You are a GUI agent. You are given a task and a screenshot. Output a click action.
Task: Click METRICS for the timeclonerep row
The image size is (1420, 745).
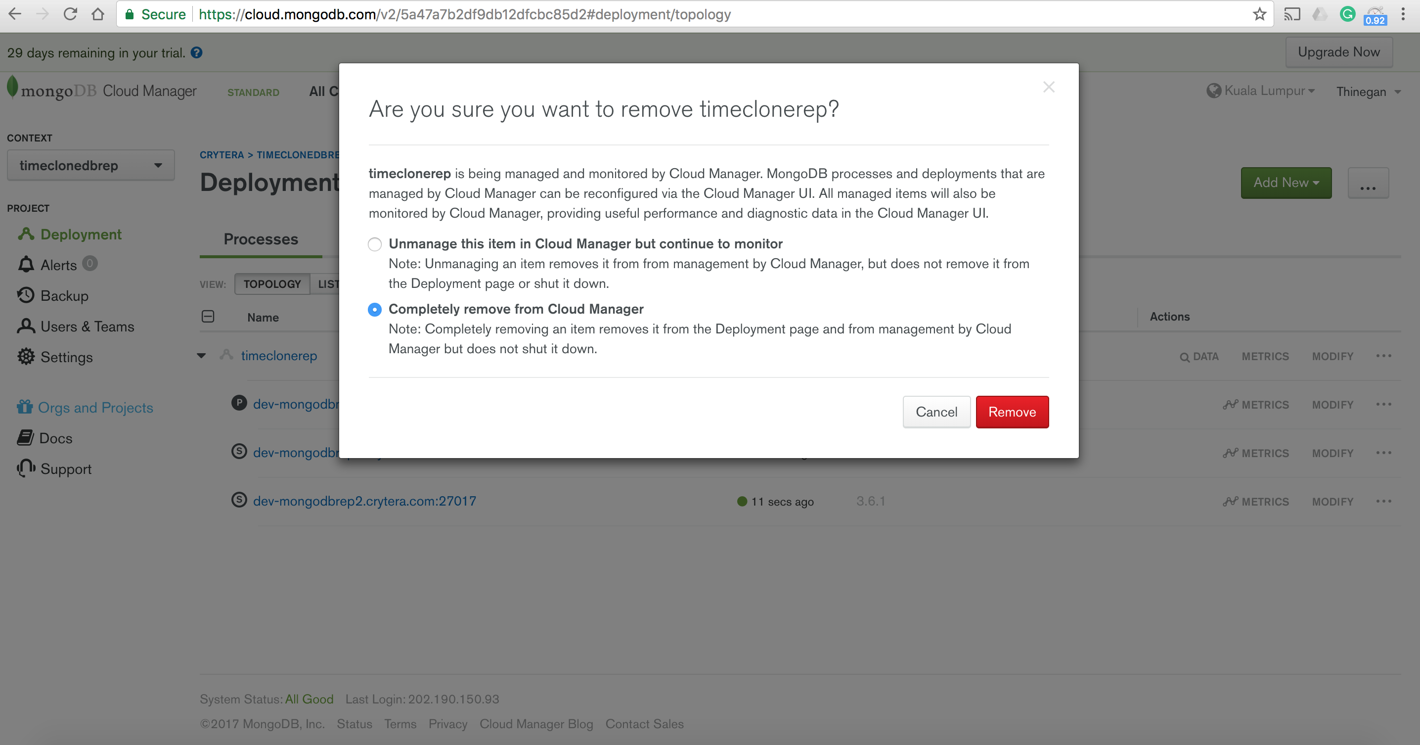pos(1265,356)
